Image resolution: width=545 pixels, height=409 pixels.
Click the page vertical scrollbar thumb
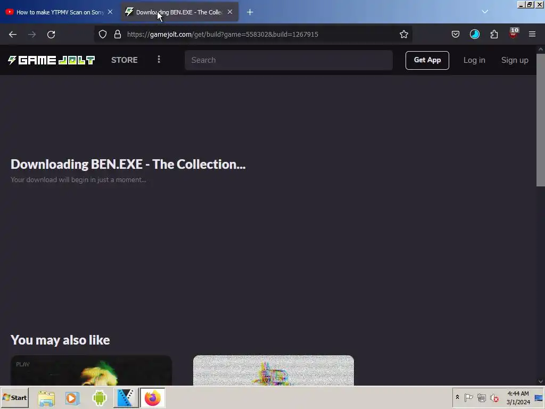click(x=541, y=120)
